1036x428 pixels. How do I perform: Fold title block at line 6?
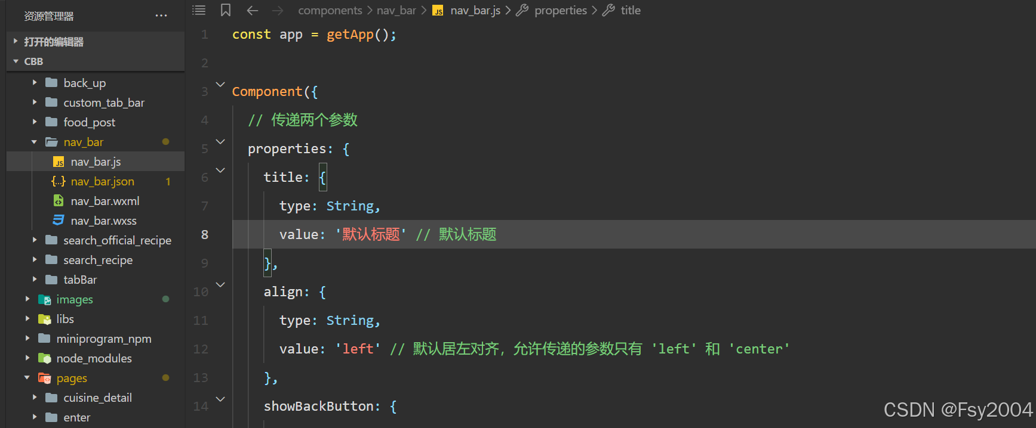click(x=220, y=170)
